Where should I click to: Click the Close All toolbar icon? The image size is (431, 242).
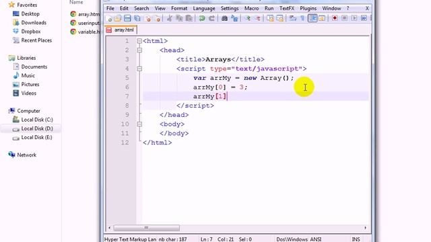158,18
